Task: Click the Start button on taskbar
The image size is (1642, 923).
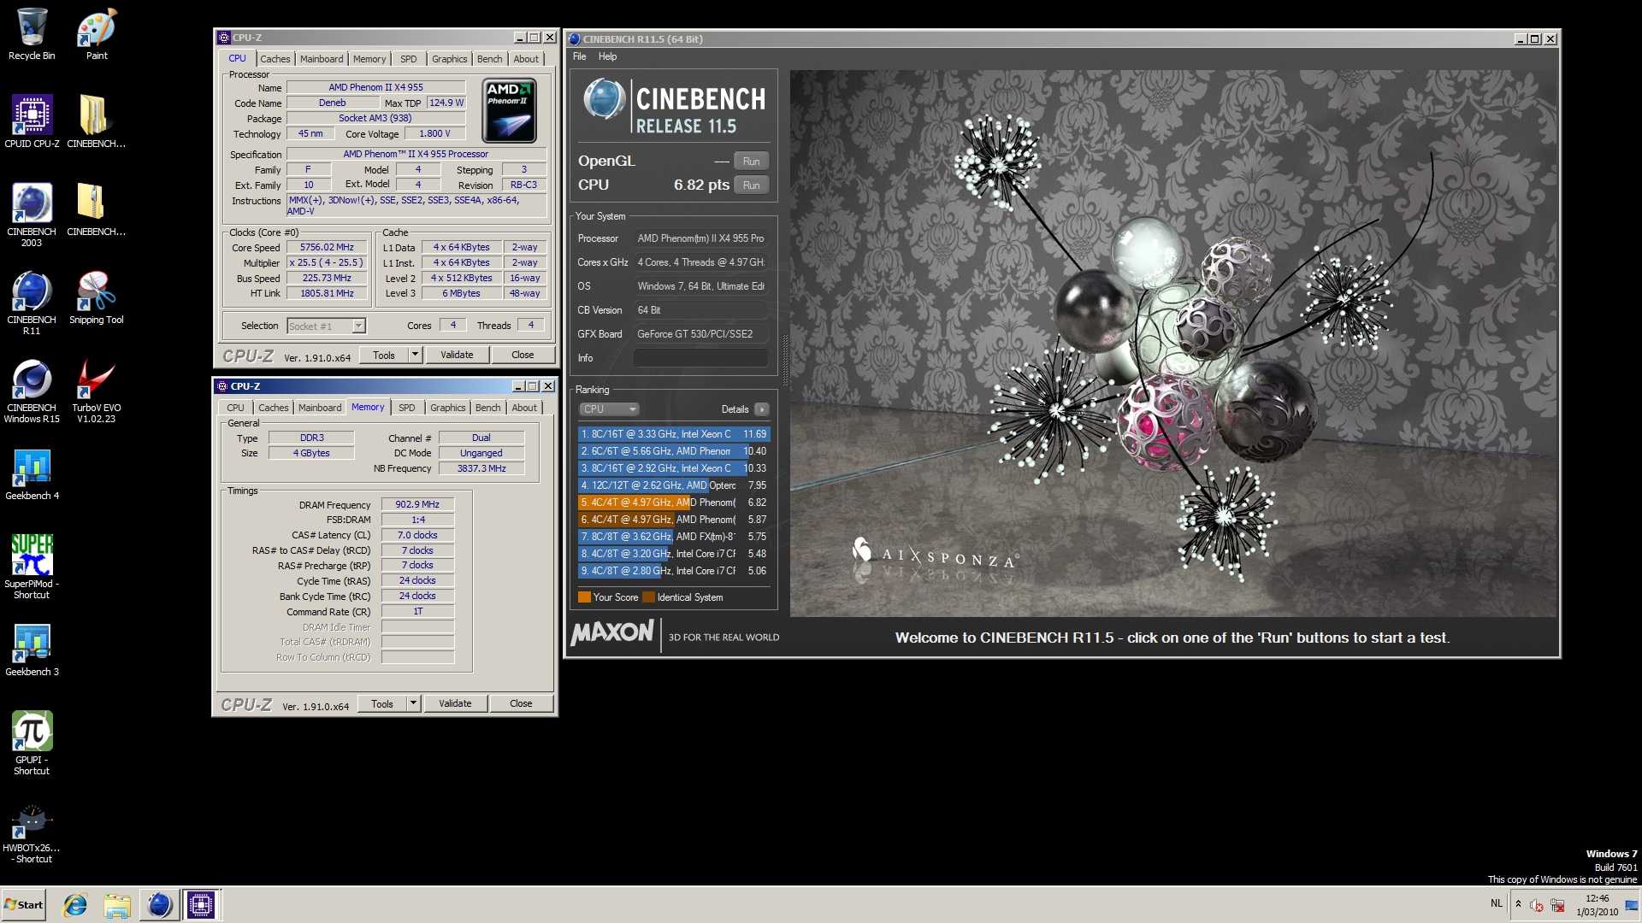Action: pyautogui.click(x=24, y=905)
